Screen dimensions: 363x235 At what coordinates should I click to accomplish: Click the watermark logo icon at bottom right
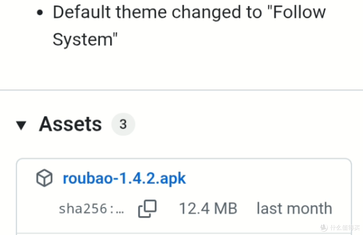pyautogui.click(x=324, y=227)
